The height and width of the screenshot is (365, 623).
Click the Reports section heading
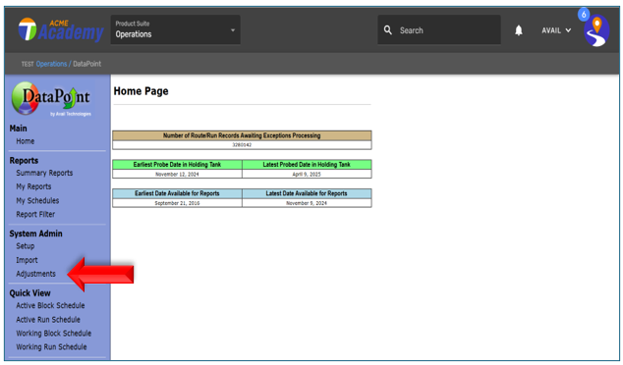click(24, 161)
